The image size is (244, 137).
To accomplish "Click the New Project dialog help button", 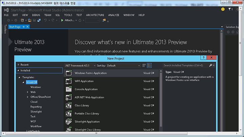I will (x=203, y=58).
